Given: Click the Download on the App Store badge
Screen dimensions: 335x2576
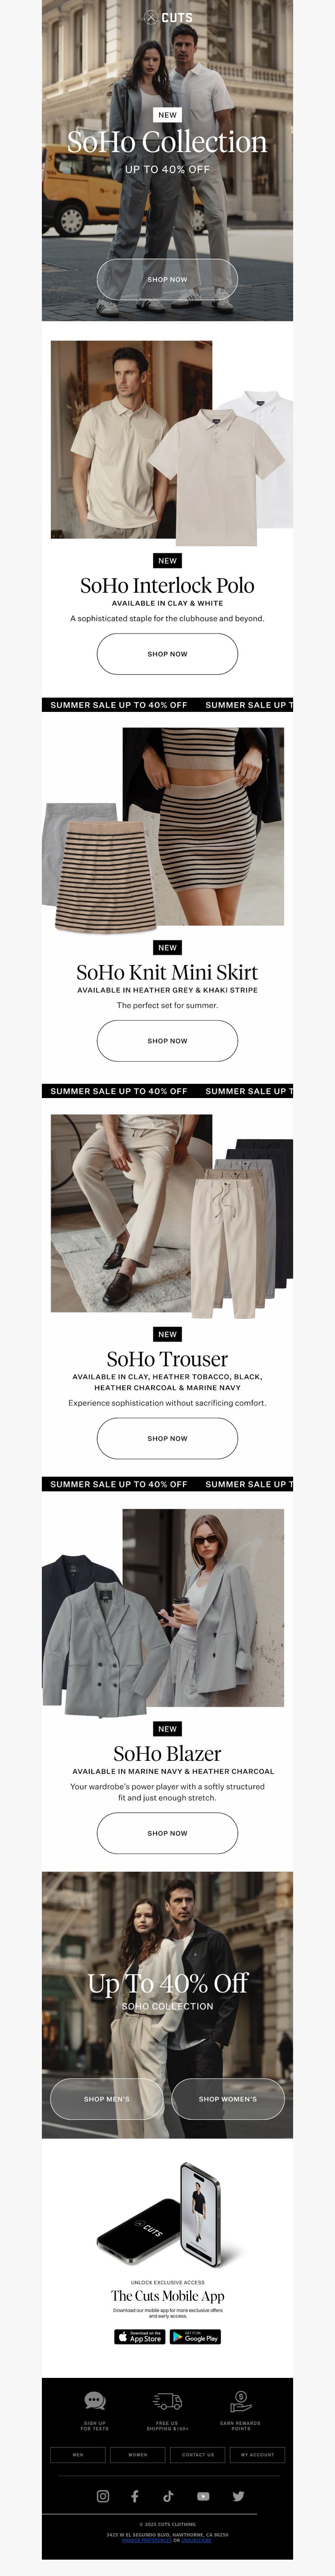Looking at the screenshot, I should click(139, 2337).
